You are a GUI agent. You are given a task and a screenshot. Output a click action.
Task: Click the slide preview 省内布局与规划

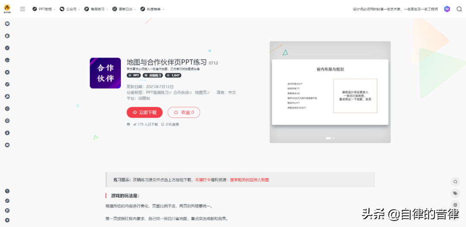pos(330,92)
